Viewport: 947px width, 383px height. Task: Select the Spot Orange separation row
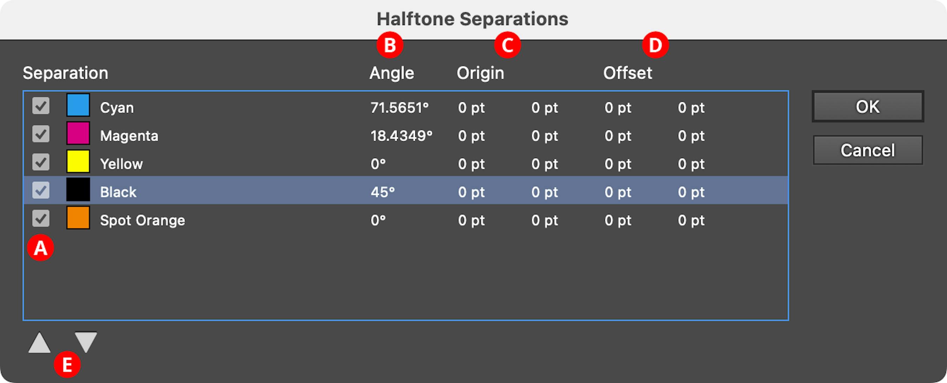point(221,220)
